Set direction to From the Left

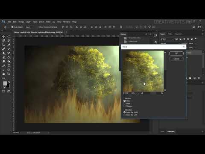pyautogui.click(x=125, y=115)
